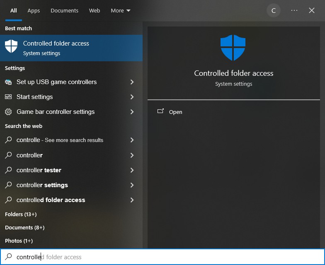Click the white shield icon in best match
Image resolution: width=325 pixels, height=265 pixels.
point(11,46)
